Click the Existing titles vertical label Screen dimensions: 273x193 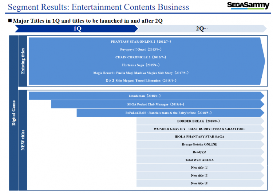(x=23, y=61)
